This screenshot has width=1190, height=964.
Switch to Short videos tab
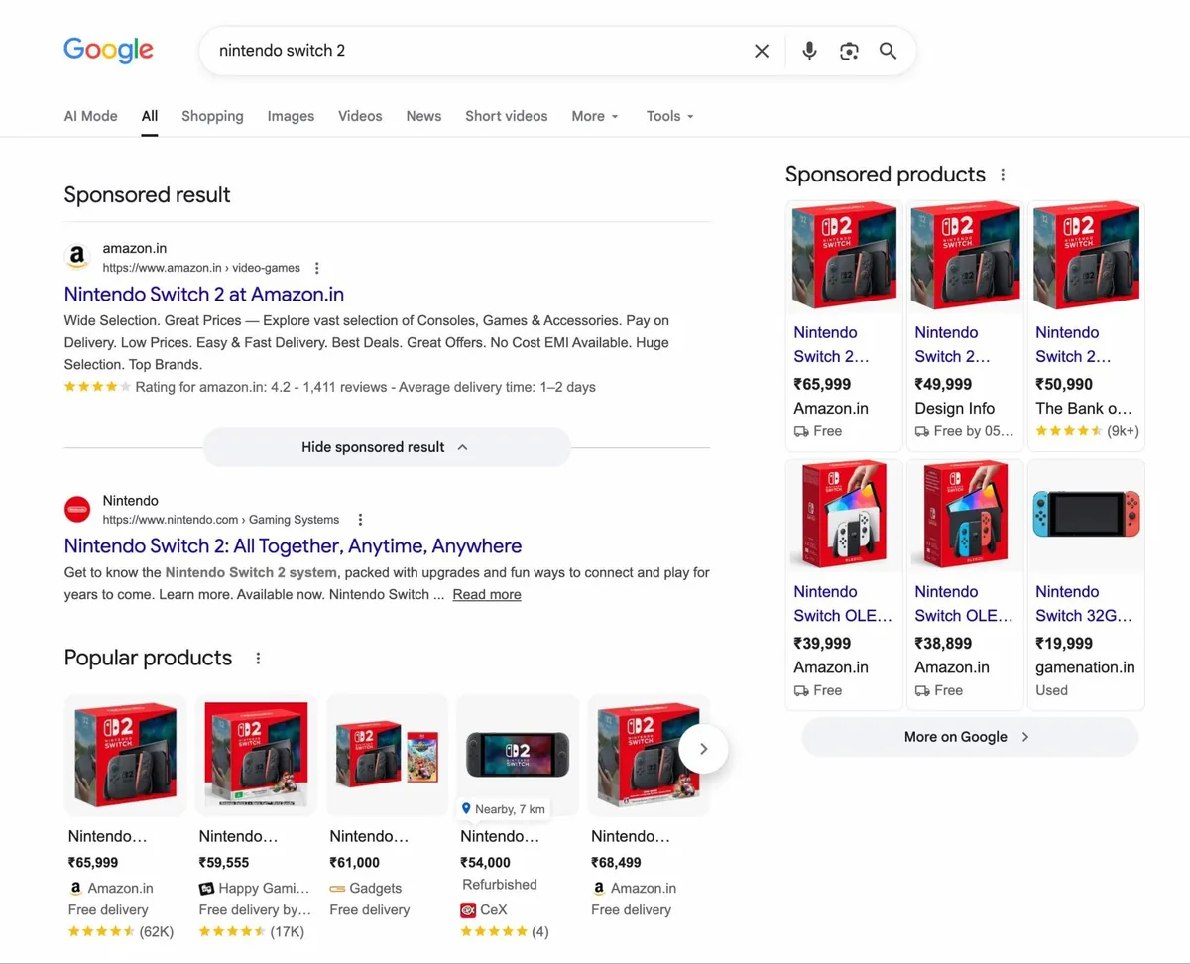(x=507, y=116)
